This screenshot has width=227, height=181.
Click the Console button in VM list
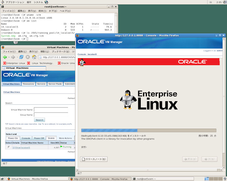[26, 138]
